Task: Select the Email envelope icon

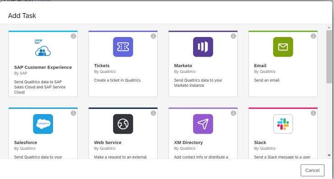Action: [283, 47]
